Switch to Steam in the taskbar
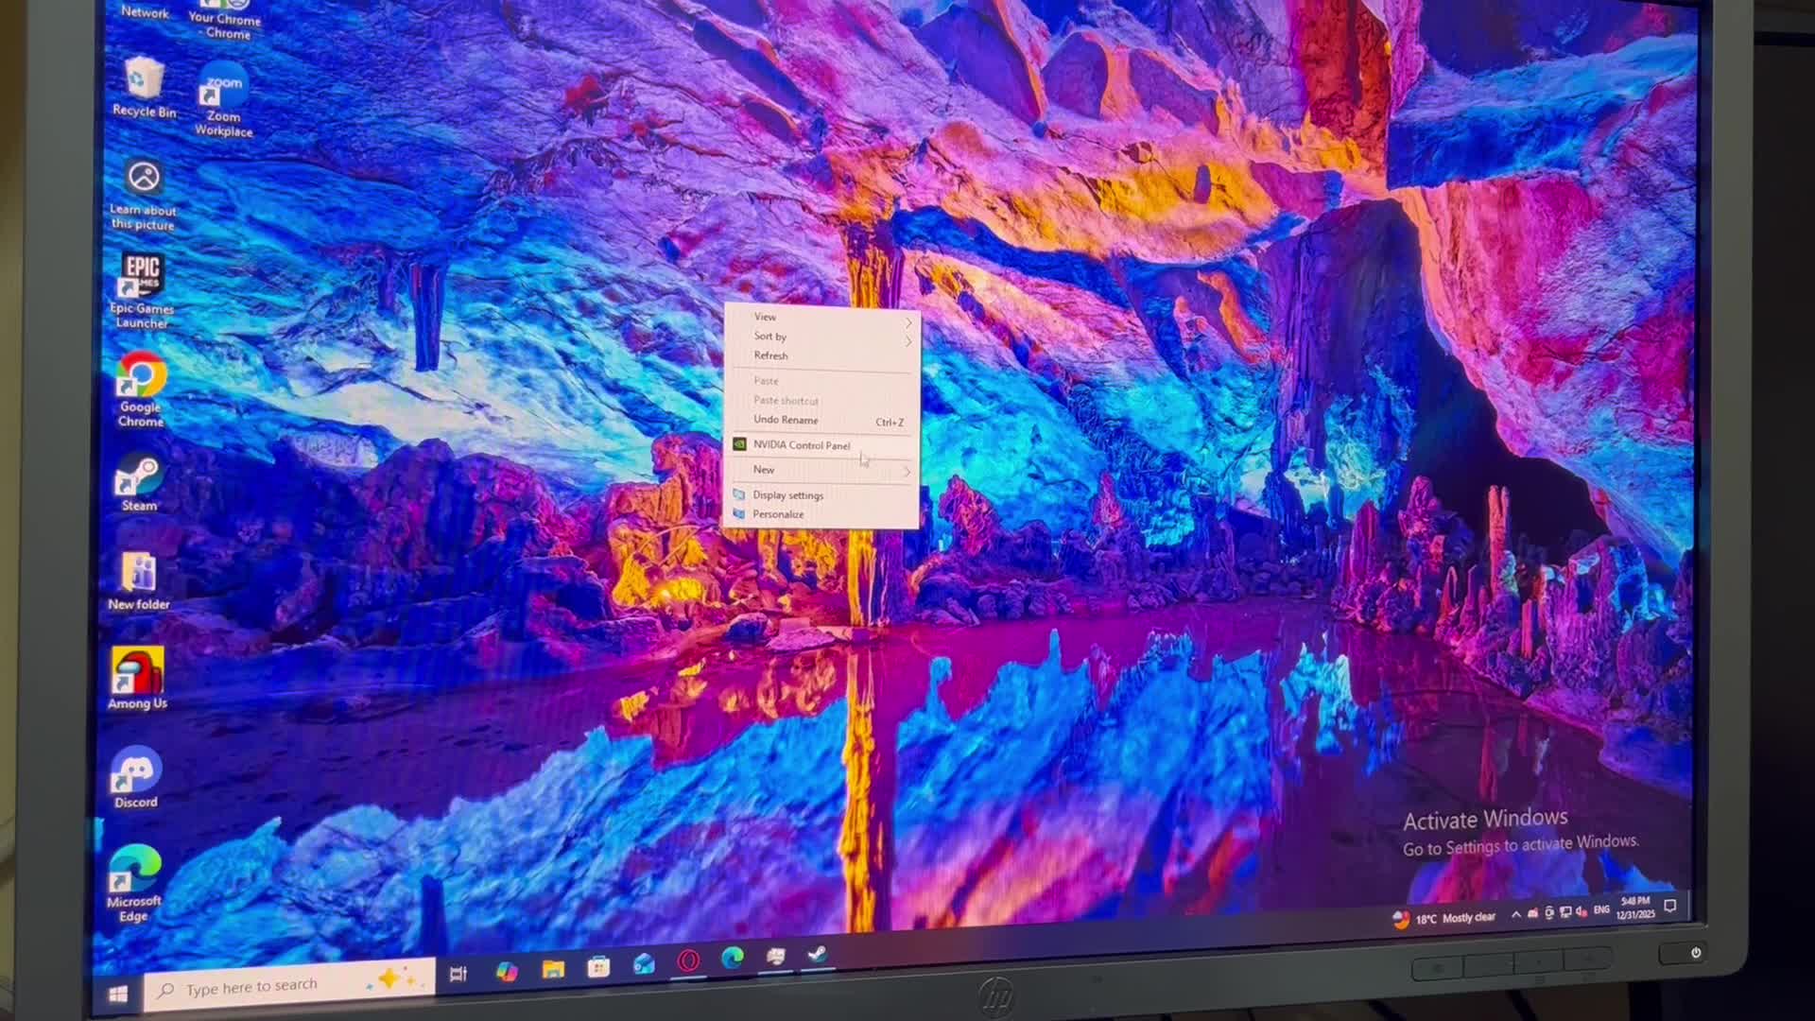The height and width of the screenshot is (1021, 1815). [x=818, y=955]
